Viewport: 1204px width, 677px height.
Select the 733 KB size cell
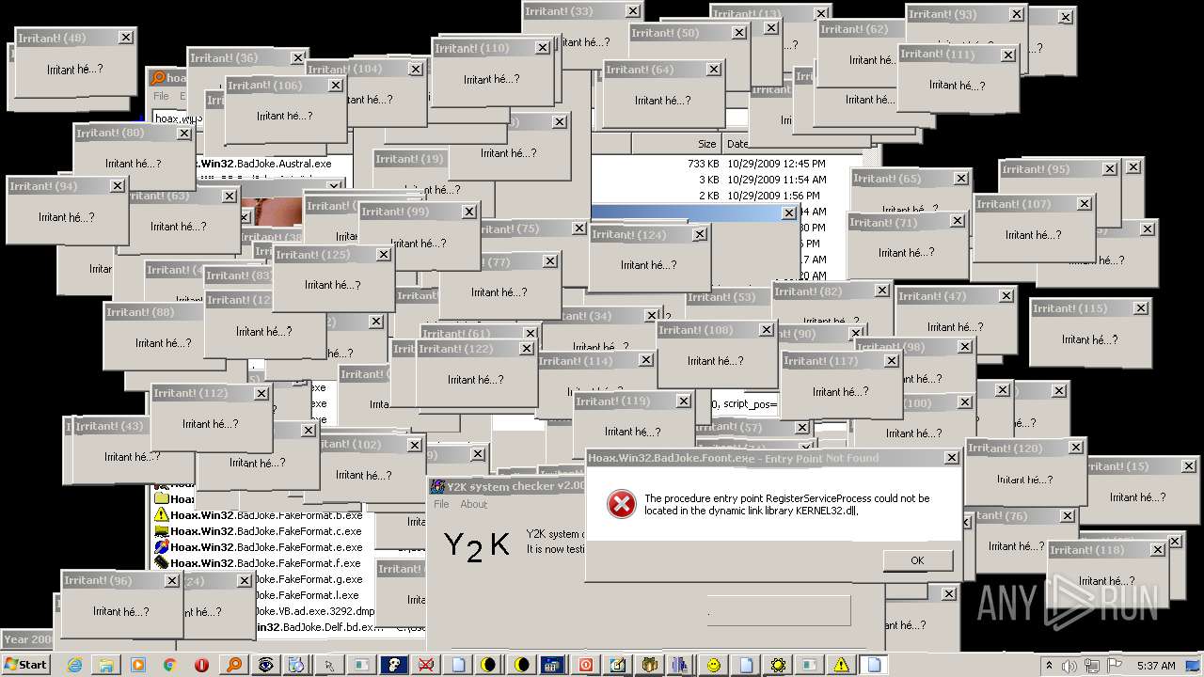point(703,164)
